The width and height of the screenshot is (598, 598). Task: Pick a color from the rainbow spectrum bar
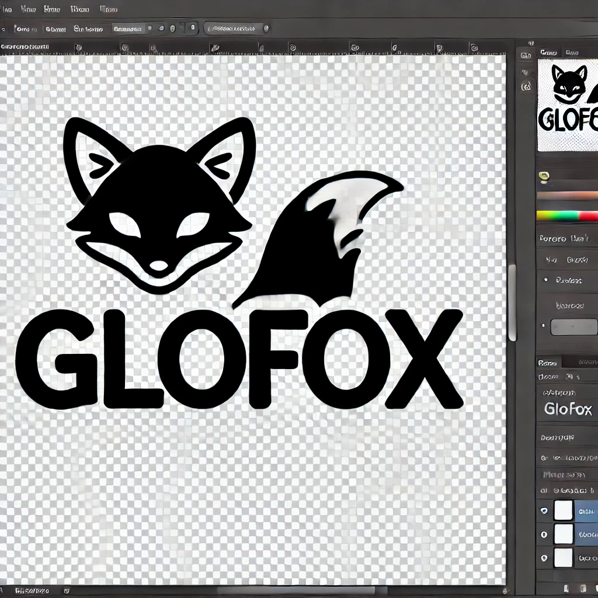[566, 215]
